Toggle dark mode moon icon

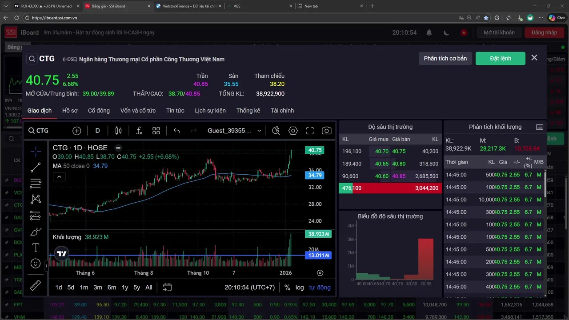click(x=446, y=32)
